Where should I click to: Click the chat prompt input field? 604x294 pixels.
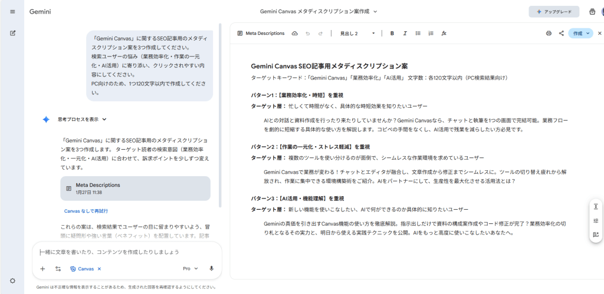(127, 252)
